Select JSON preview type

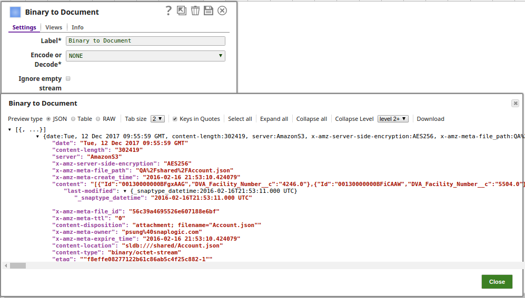pyautogui.click(x=49, y=119)
